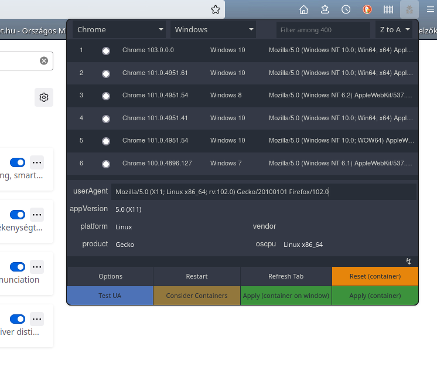Viewport: 437px width, 390px height.
Task: Click the Windows 8 cell in row 3
Action: coord(226,95)
